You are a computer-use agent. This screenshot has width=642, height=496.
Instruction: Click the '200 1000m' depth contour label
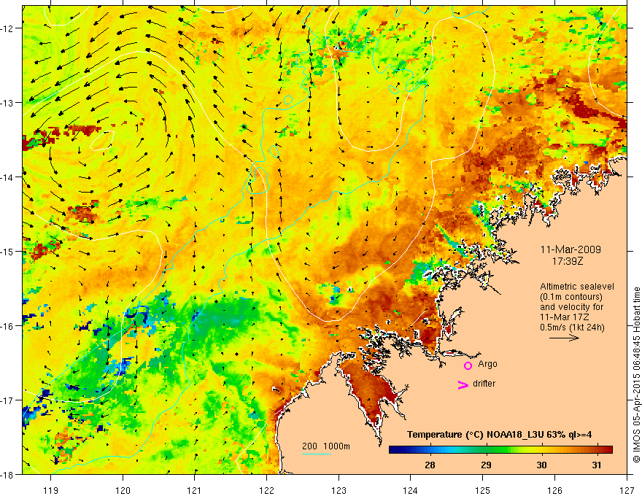(x=326, y=446)
